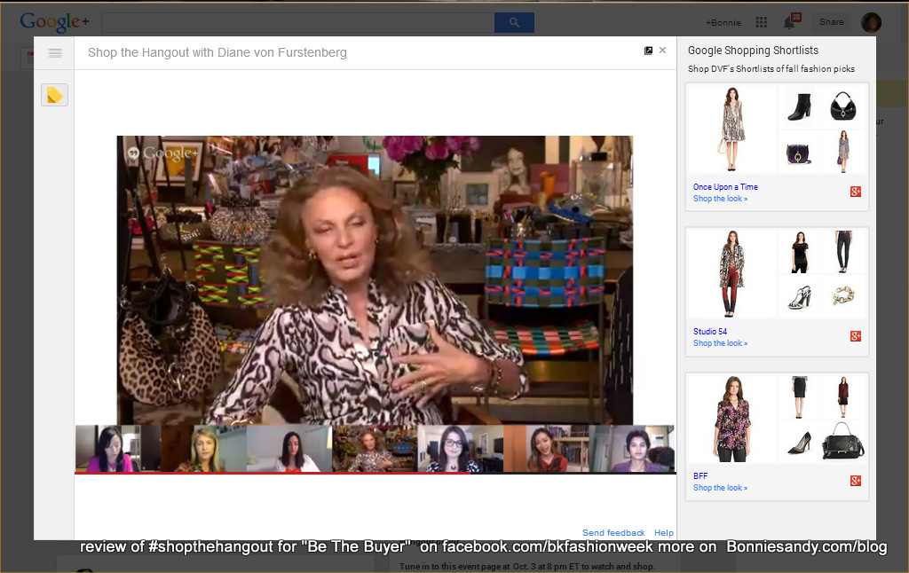Screen dimensions: 909x573
Task: Share the BFF look on Google+
Action: [856, 480]
